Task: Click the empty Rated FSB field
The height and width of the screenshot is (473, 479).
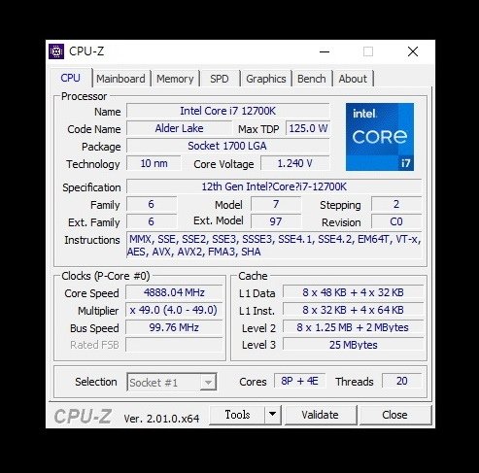Action: coord(174,345)
